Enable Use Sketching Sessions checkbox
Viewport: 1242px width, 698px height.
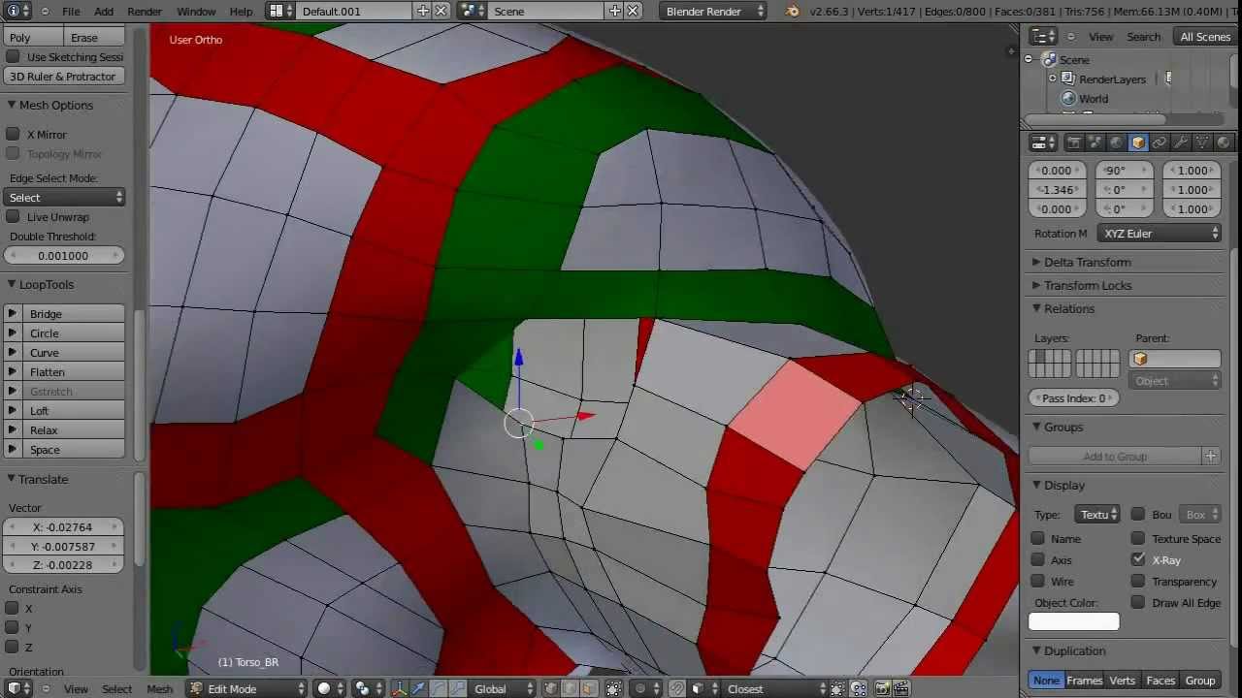pyautogui.click(x=13, y=56)
